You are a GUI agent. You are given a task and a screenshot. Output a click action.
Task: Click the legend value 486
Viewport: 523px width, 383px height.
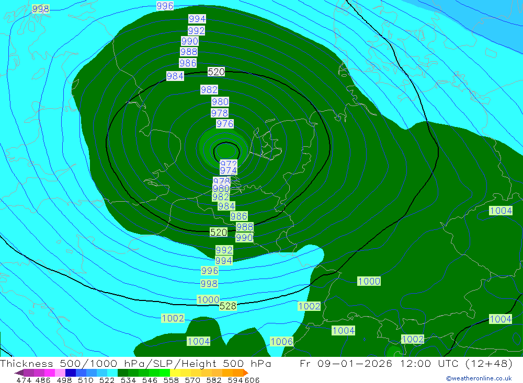click(x=43, y=380)
